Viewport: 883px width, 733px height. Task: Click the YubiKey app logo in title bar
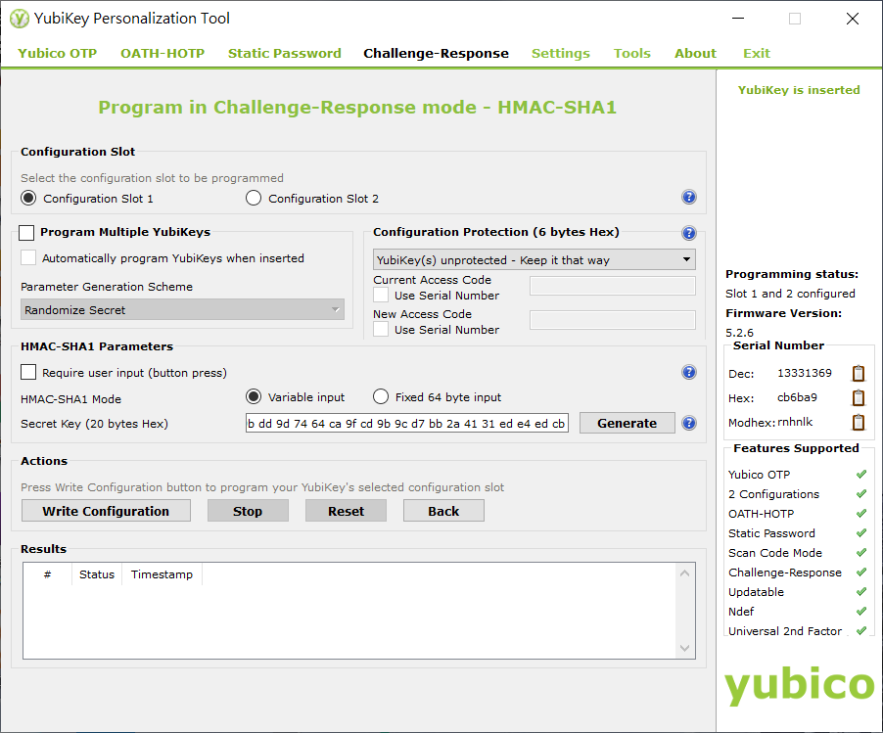(20, 19)
